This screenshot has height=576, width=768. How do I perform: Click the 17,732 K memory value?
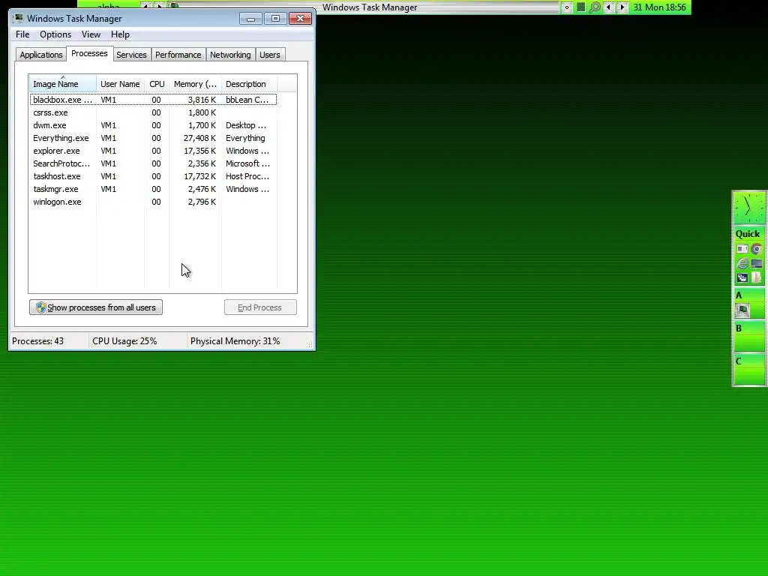pos(199,176)
